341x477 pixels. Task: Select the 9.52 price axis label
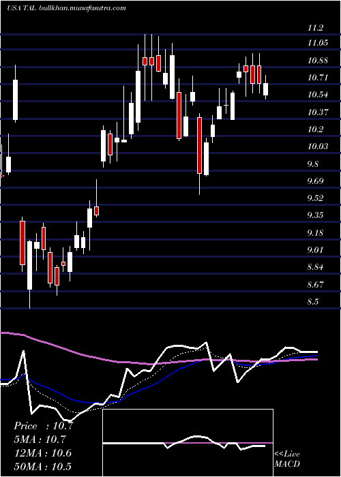(x=315, y=198)
